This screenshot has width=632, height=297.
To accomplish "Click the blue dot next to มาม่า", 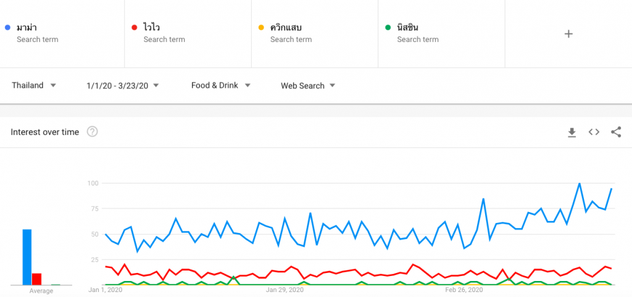I will (x=7, y=27).
